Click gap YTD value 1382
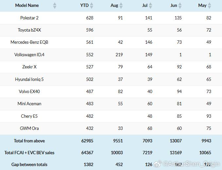Screen dimensions: 222x170 tap(88, 164)
